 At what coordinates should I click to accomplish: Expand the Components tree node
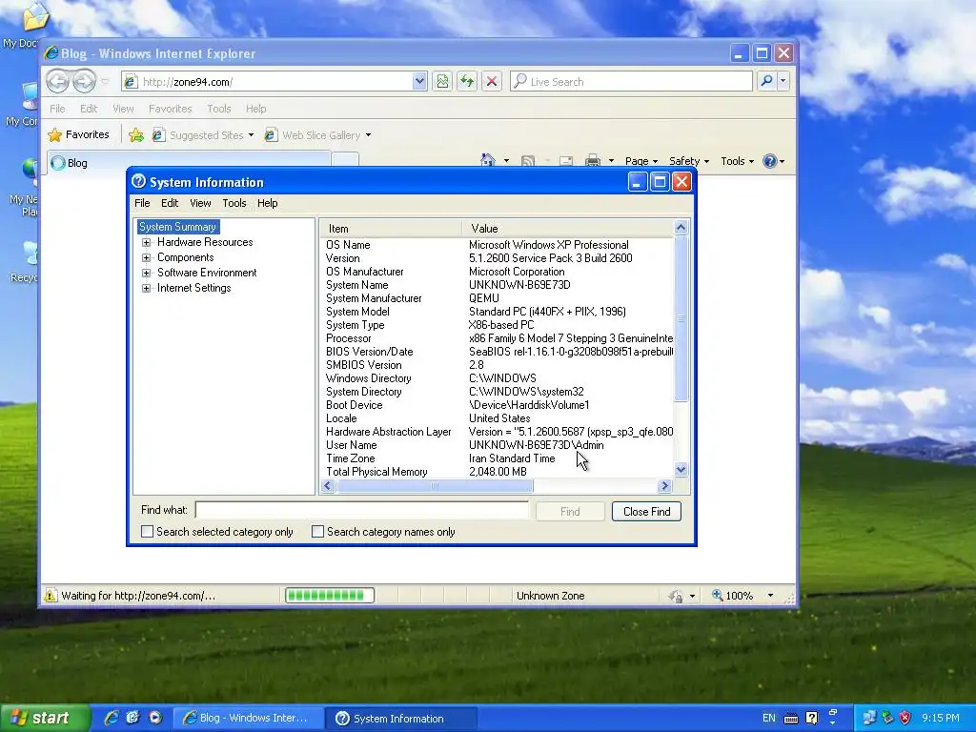[x=146, y=257]
